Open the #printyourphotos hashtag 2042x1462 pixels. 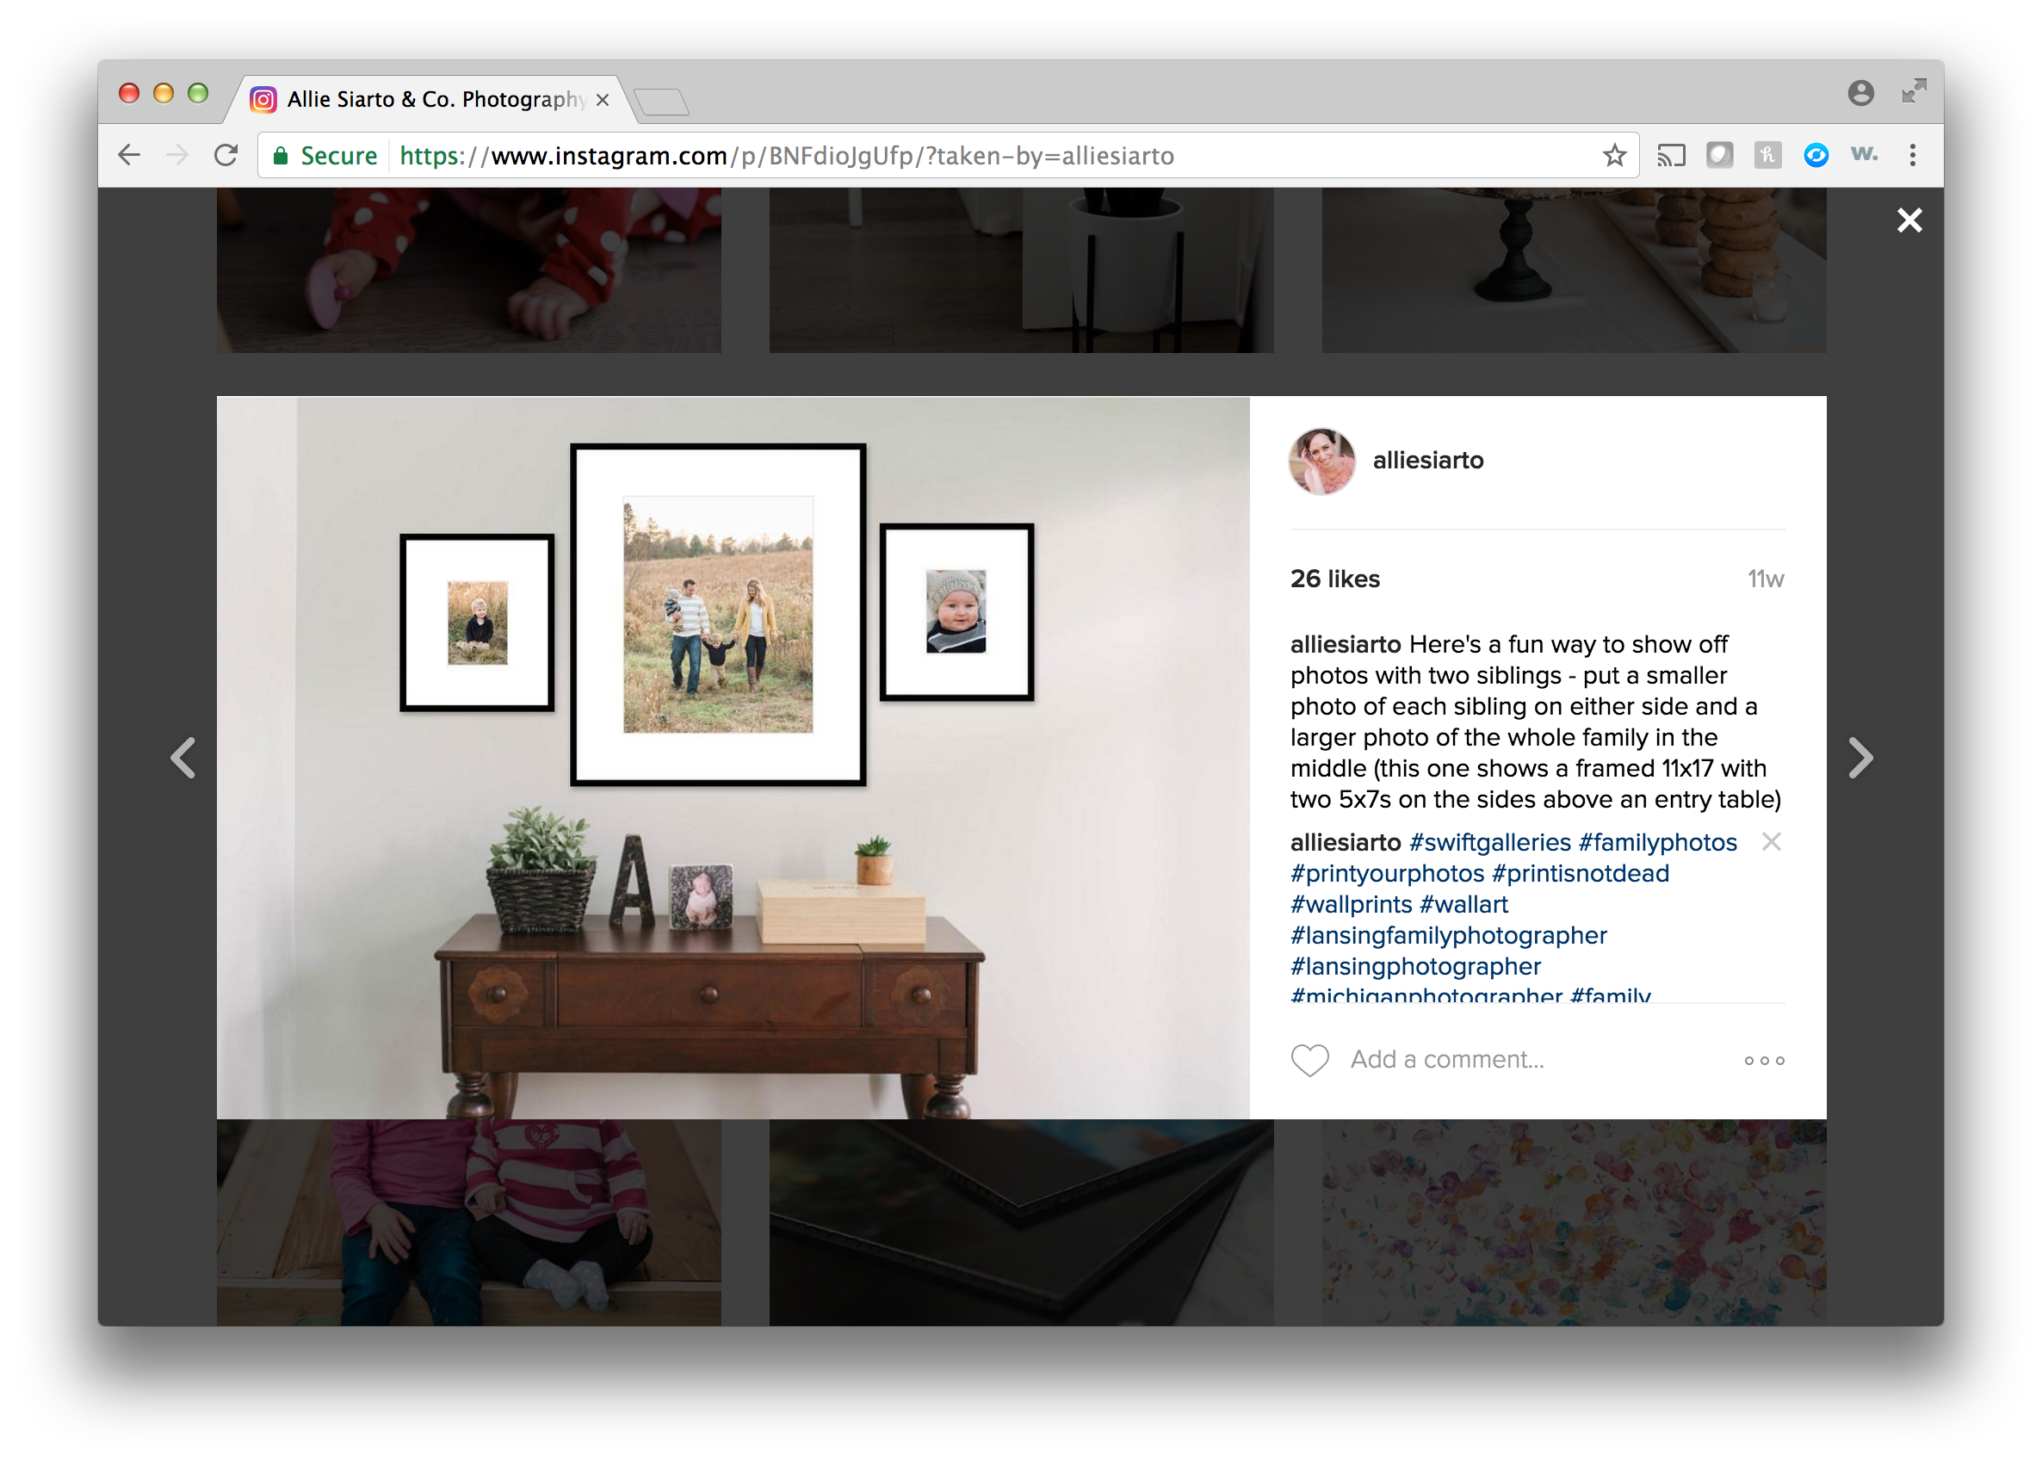click(1387, 873)
